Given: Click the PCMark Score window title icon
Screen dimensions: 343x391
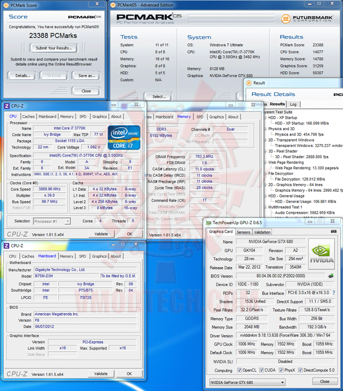Looking at the screenshot, I should [x=6, y=5].
